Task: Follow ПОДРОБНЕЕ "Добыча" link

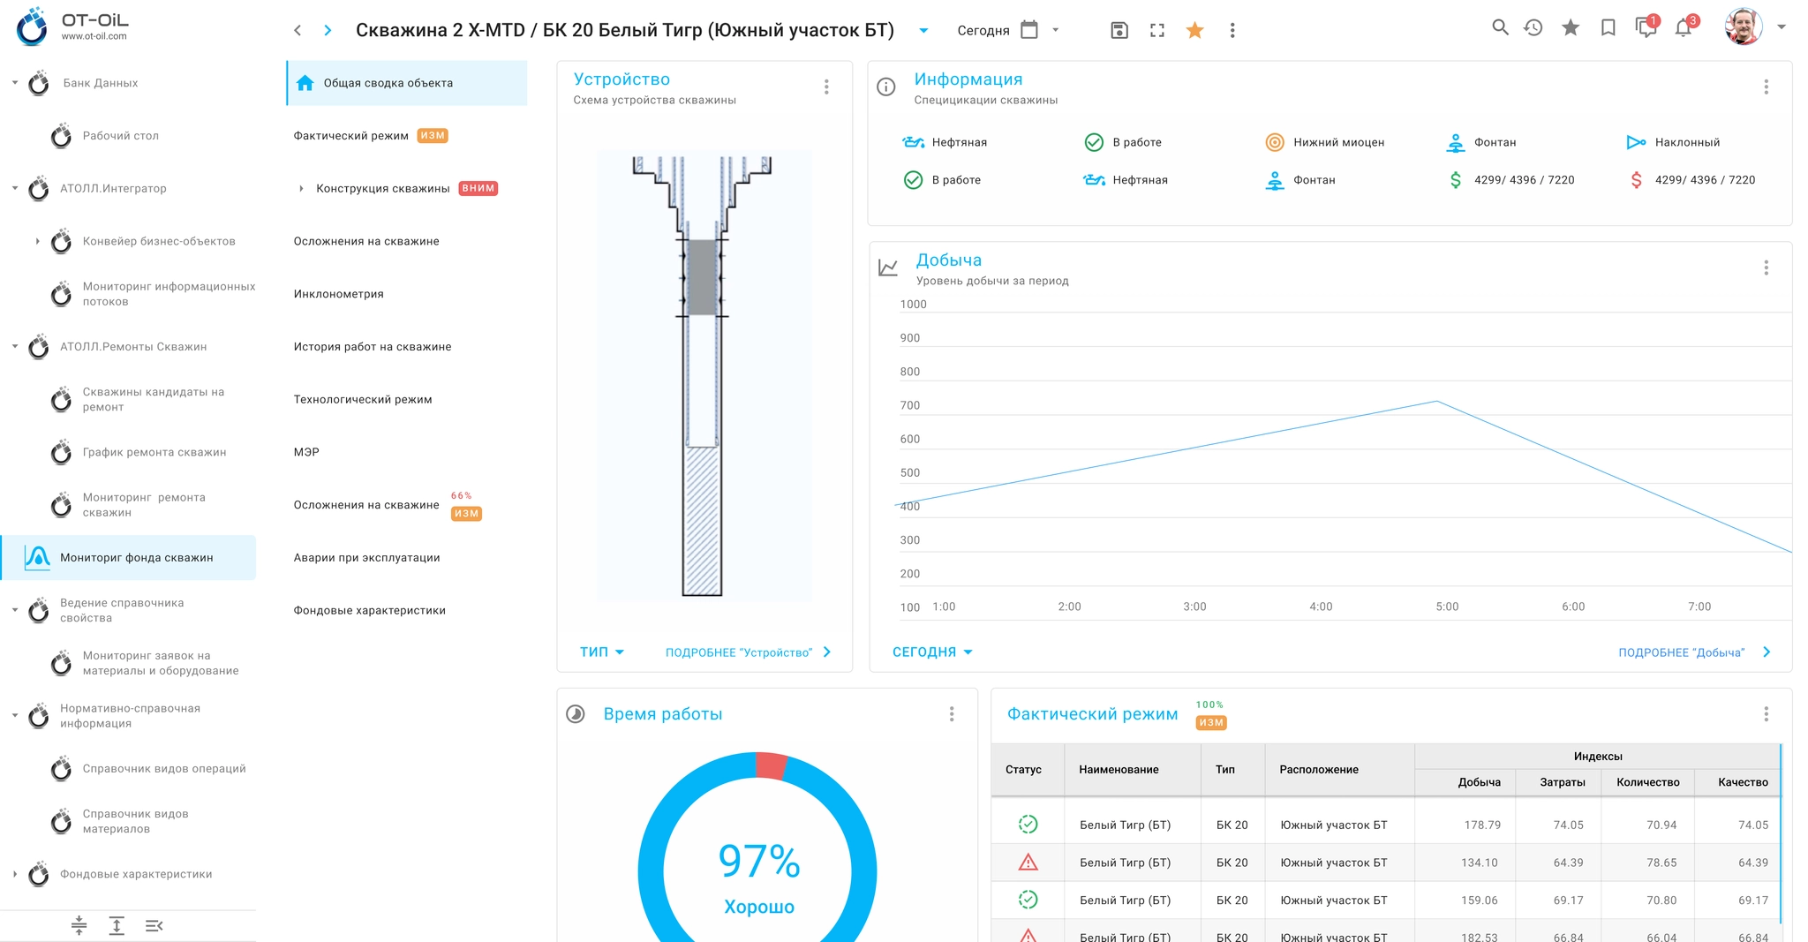Action: (x=1694, y=652)
